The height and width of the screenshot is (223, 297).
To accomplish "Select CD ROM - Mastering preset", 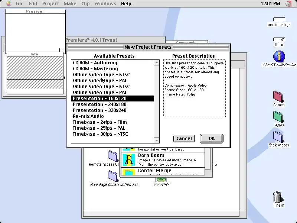I will click(112, 69).
